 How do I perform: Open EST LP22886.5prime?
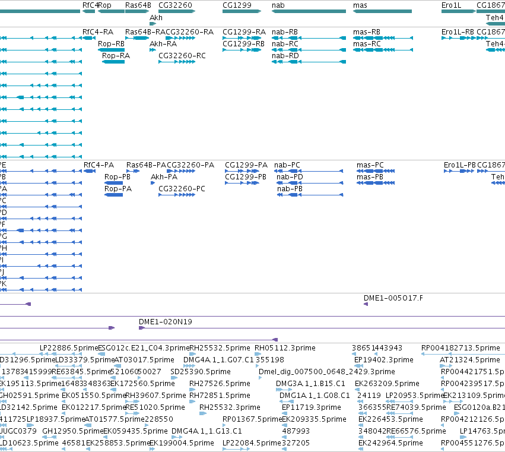(69, 348)
